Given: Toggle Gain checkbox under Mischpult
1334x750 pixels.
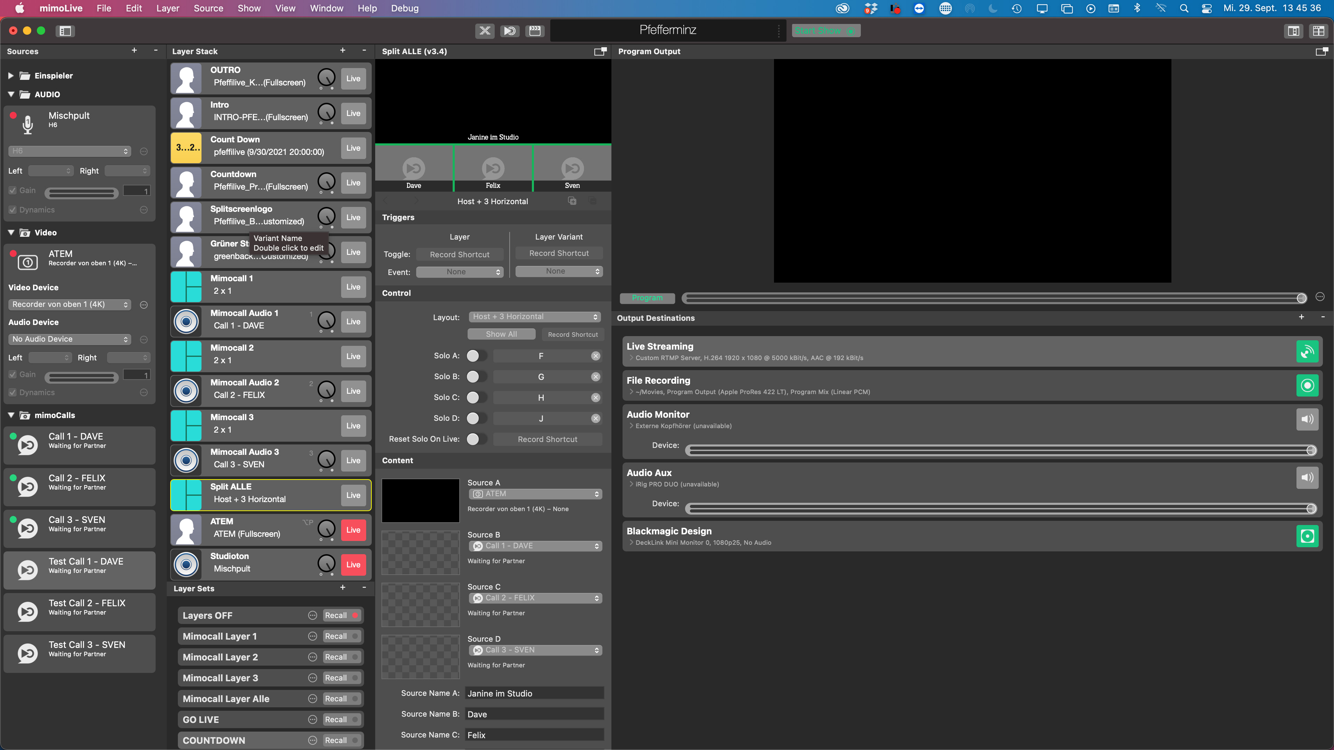Looking at the screenshot, I should coord(13,191).
